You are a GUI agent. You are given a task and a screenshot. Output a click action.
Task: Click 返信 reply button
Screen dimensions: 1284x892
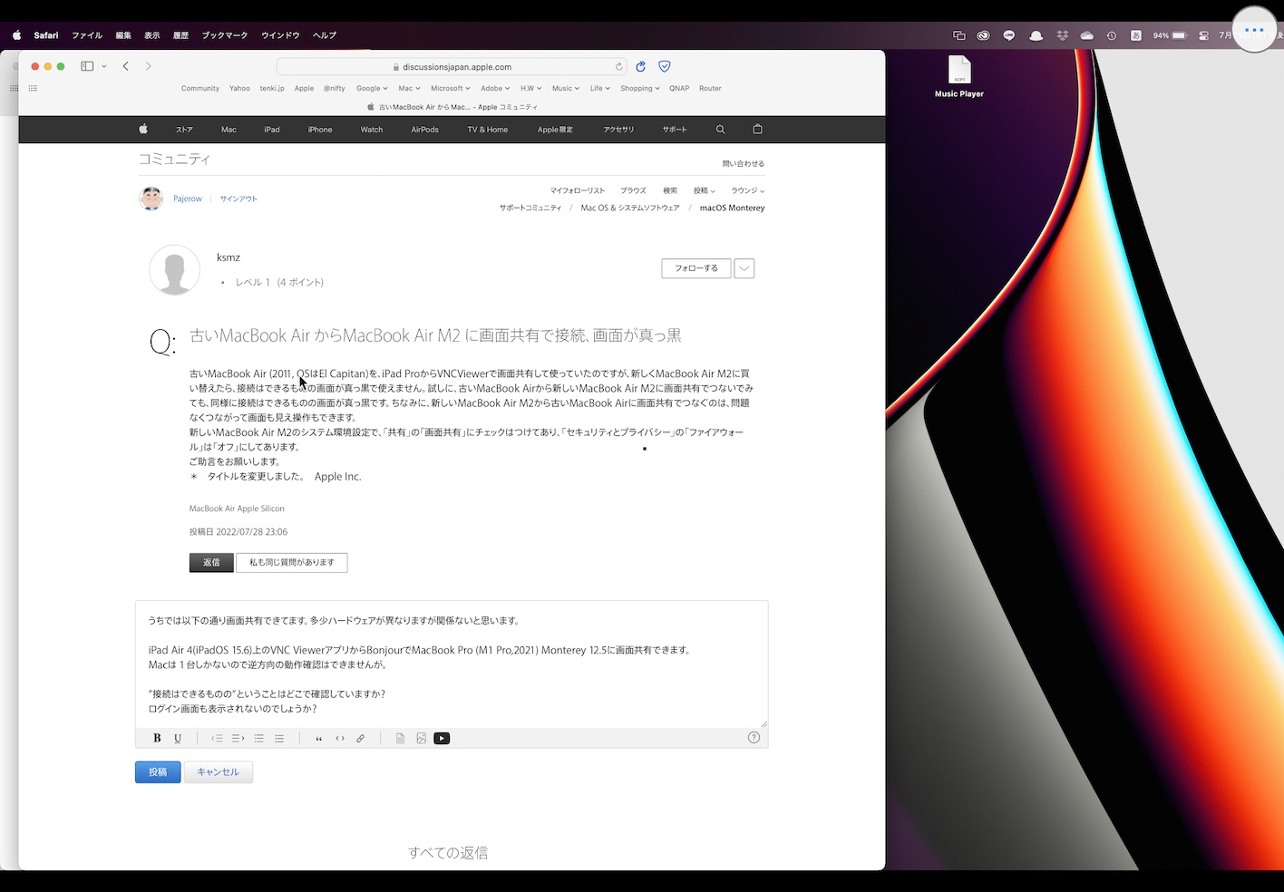pyautogui.click(x=211, y=562)
